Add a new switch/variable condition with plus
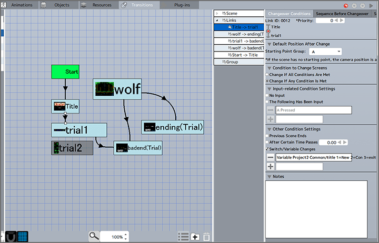 (x=270, y=166)
